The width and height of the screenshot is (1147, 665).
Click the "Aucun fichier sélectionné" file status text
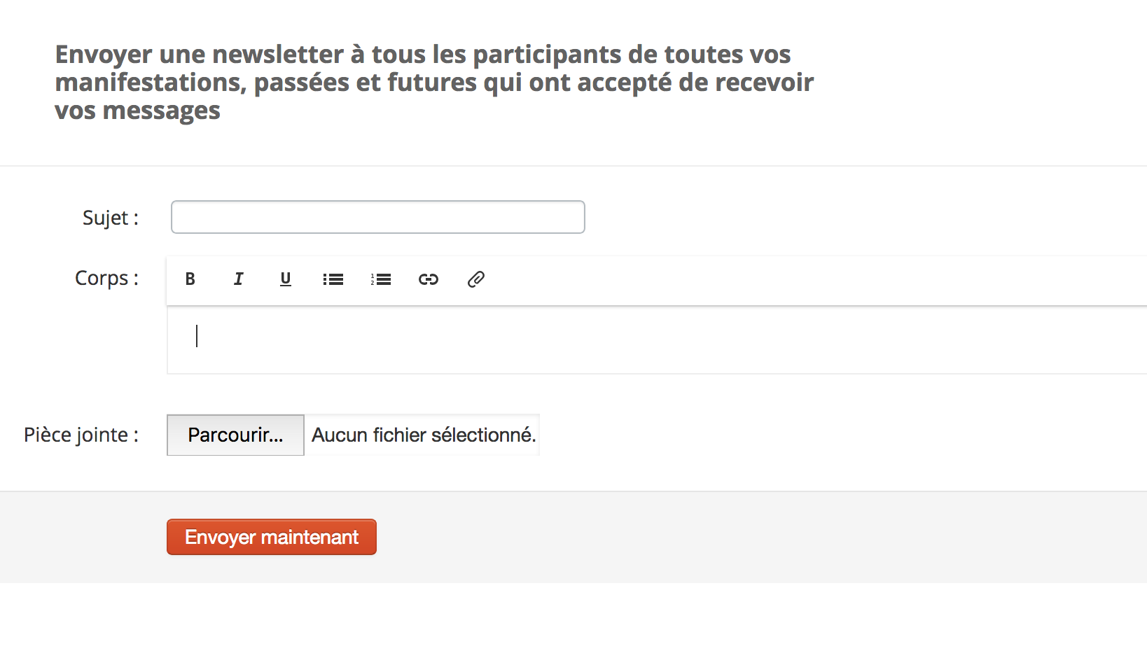pyautogui.click(x=424, y=435)
